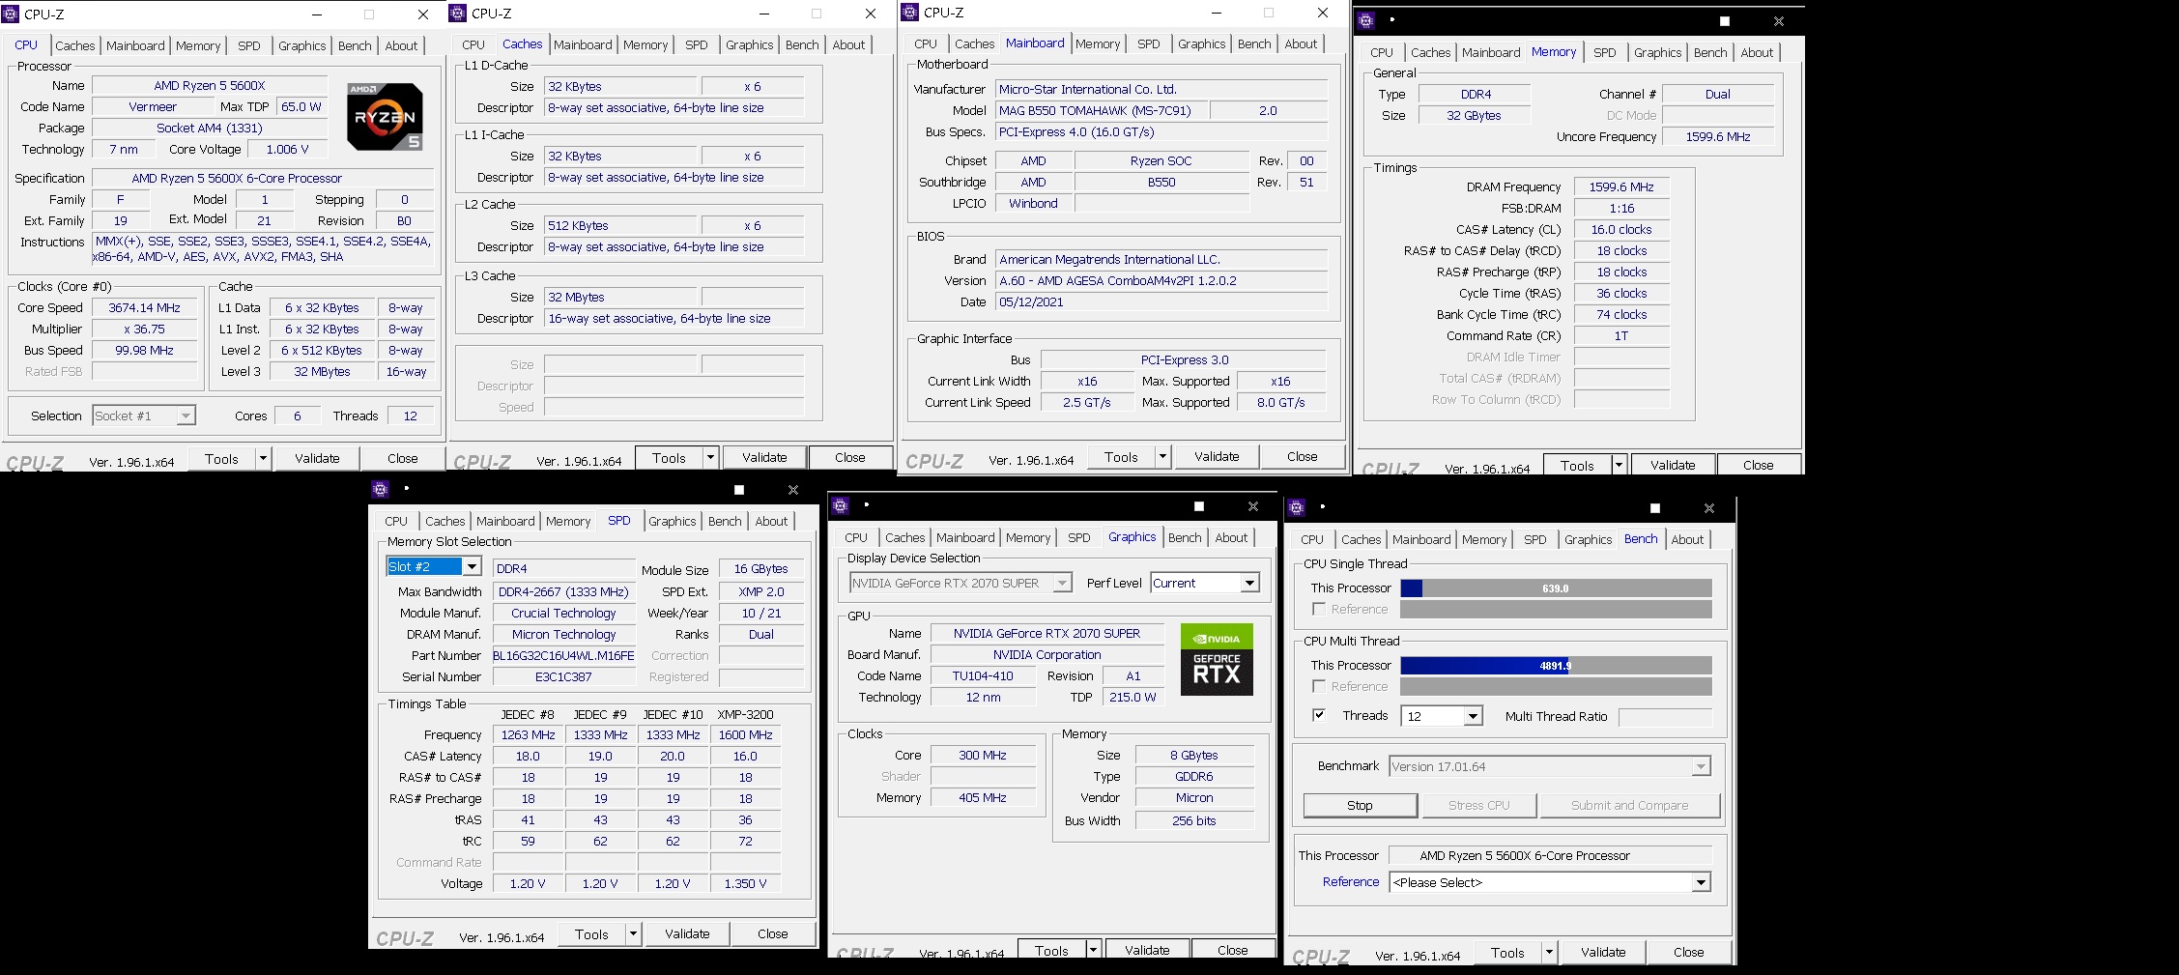The image size is (2179, 975).
Task: Click the NVIDIA GeForce RTX logo
Action: coord(1217,659)
